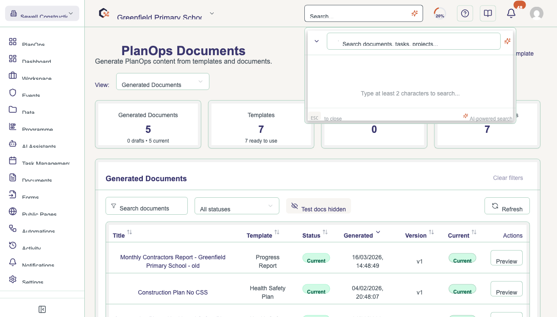Screen dimensions: 557x317
Task: Open Activity history icon
Action: 13,245
